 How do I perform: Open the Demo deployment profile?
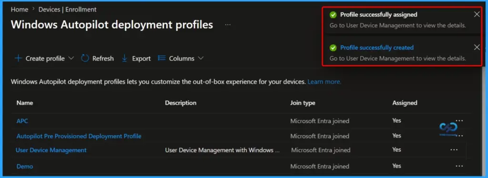(25, 167)
